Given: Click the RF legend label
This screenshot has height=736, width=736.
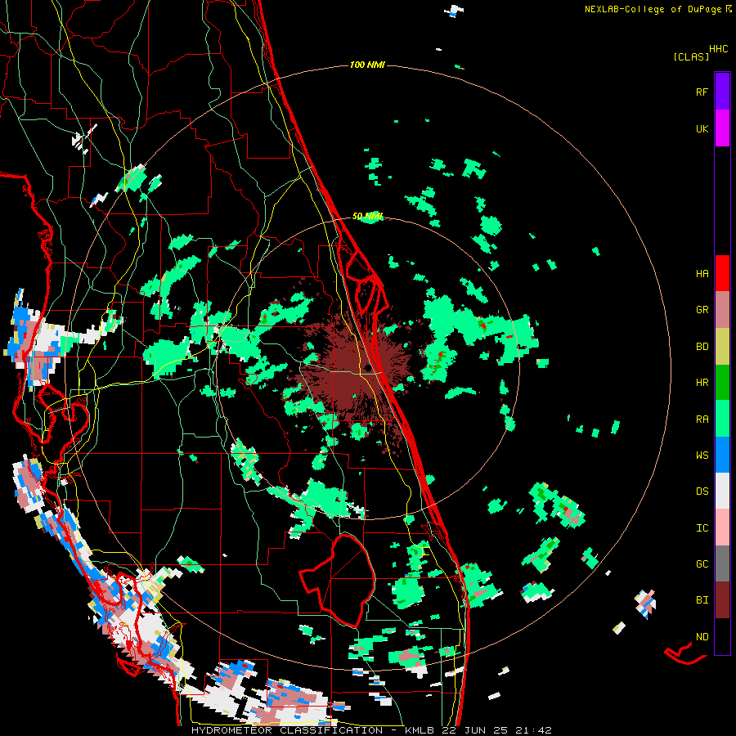Looking at the screenshot, I should 702,92.
